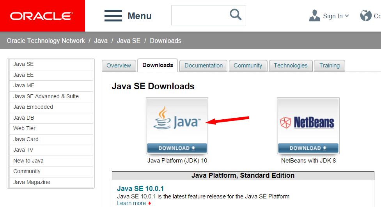Click the Java SE breadcrumb link
This screenshot has height=207, width=381.
point(129,41)
